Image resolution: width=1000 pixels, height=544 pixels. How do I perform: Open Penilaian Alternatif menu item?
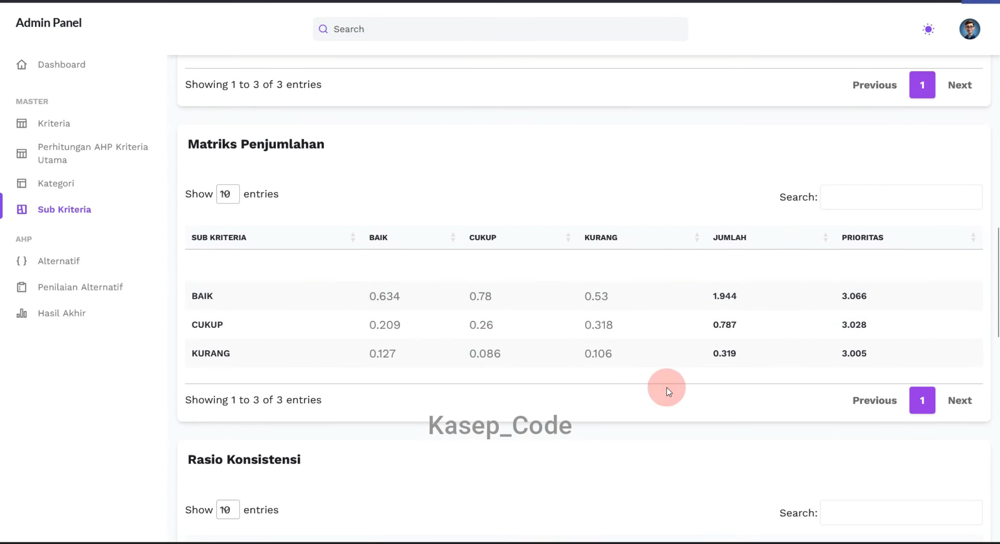80,287
